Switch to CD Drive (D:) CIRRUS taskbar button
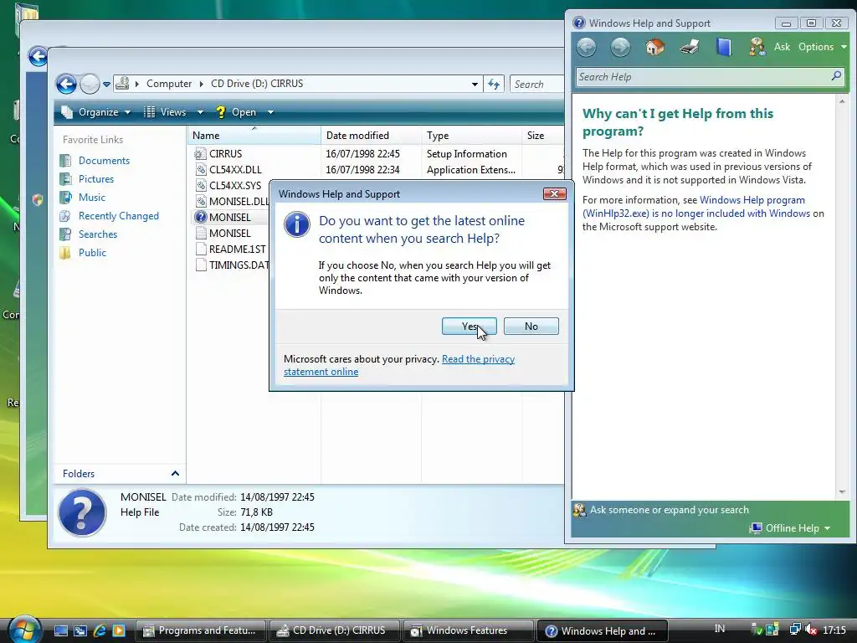The image size is (857, 643). pyautogui.click(x=335, y=631)
